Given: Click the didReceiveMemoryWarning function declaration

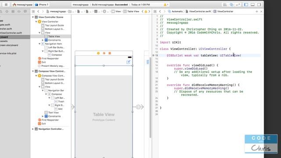Looking at the screenshot, I should click(203, 85).
